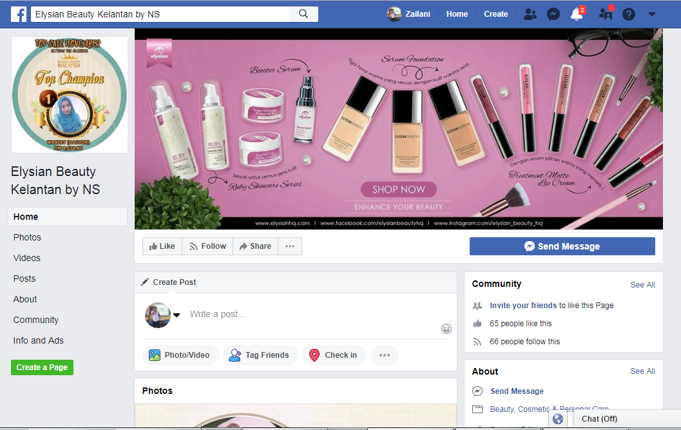The image size is (681, 430).
Task: Like the Elysian Beauty page
Action: pos(162,246)
